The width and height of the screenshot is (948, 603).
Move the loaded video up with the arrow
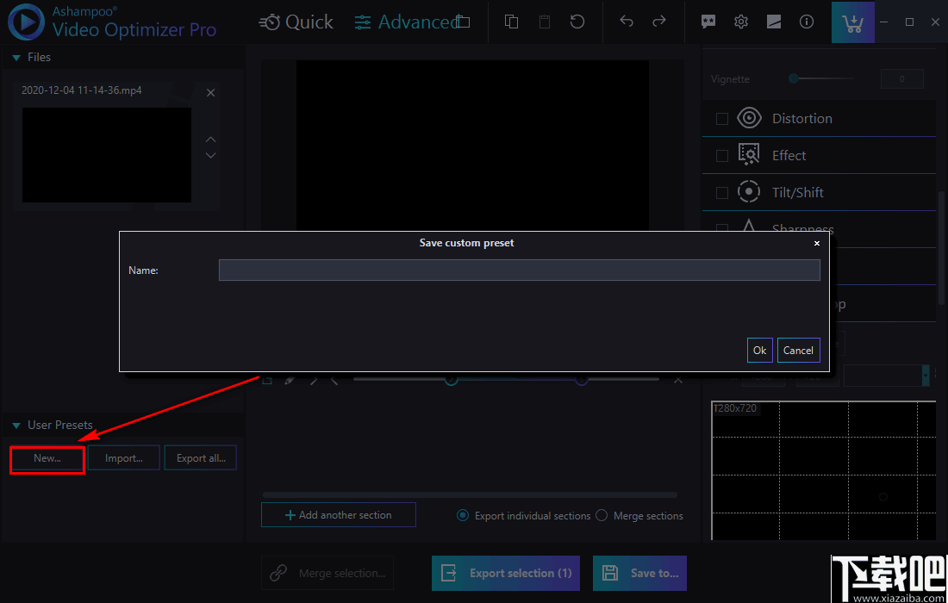[x=210, y=138]
